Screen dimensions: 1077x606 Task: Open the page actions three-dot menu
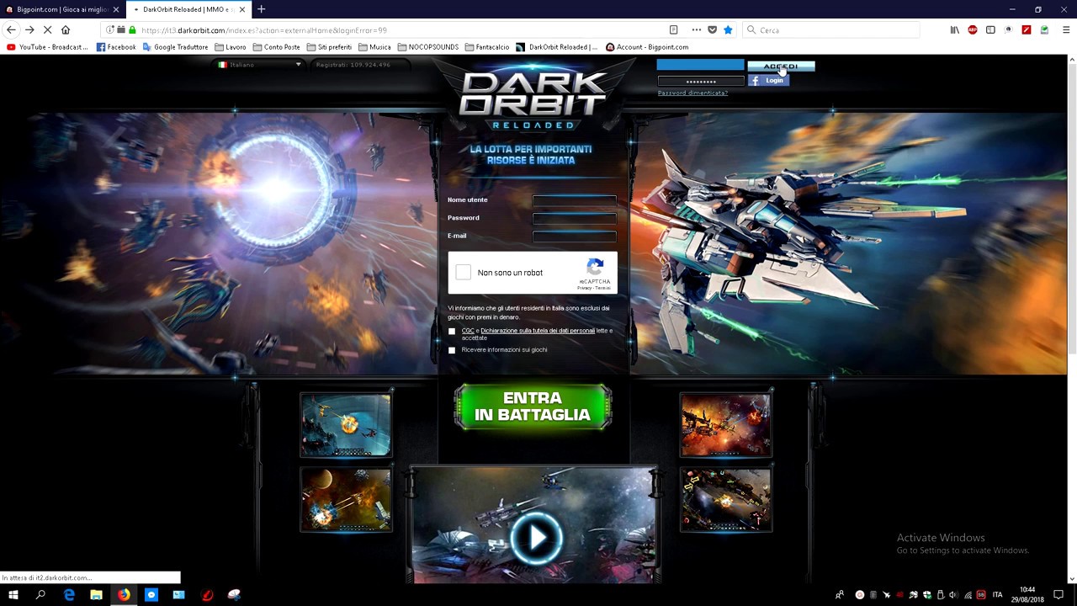[x=696, y=30]
